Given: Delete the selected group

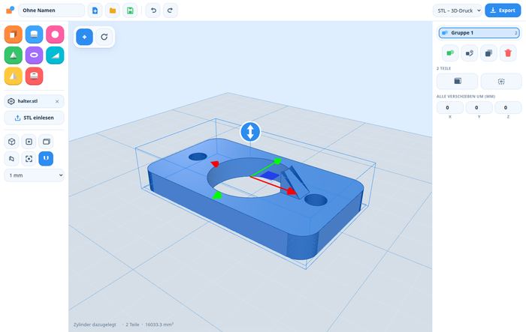Looking at the screenshot, I should (x=508, y=53).
